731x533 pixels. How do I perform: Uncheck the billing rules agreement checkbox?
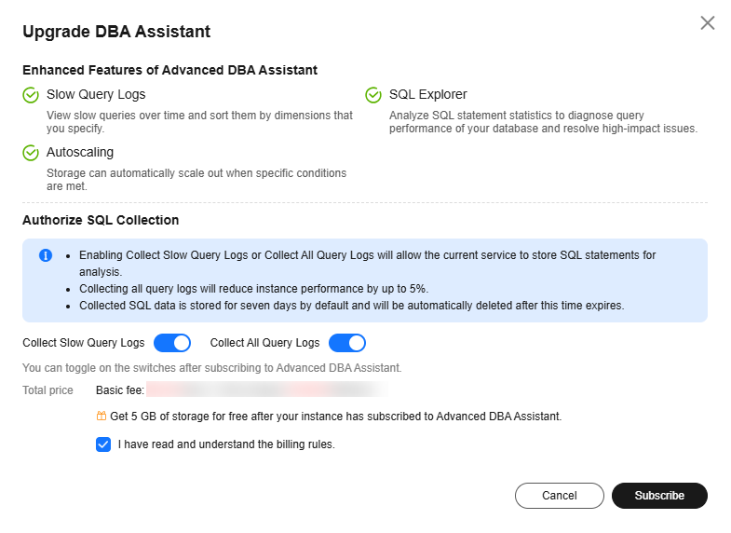tap(103, 444)
